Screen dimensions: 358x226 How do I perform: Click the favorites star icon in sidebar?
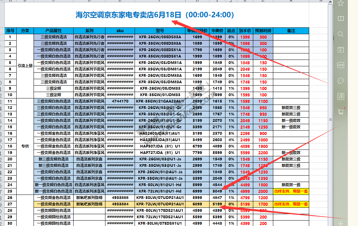point(341,3)
